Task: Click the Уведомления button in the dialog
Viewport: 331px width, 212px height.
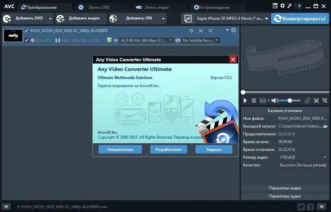Action: point(120,149)
